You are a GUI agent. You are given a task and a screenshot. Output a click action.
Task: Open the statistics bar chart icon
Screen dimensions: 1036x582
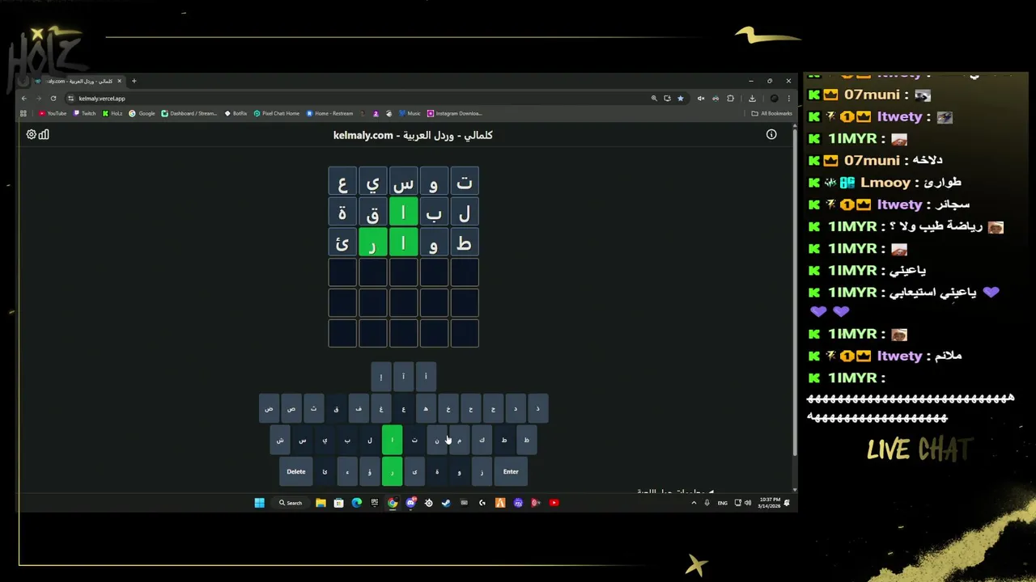pyautogui.click(x=44, y=135)
